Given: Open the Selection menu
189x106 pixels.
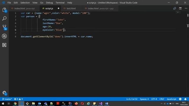Looking at the screenshot, I should 25,3.
